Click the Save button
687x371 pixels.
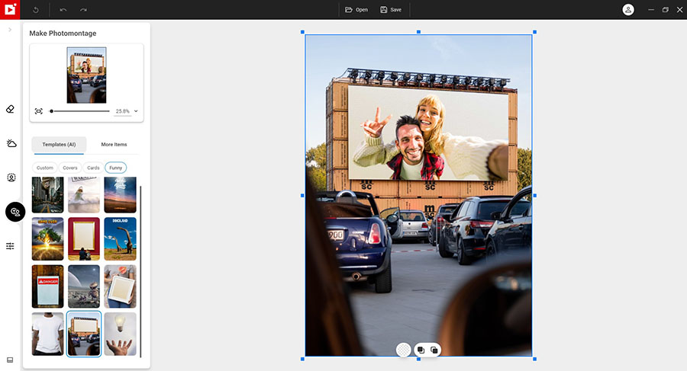(391, 10)
